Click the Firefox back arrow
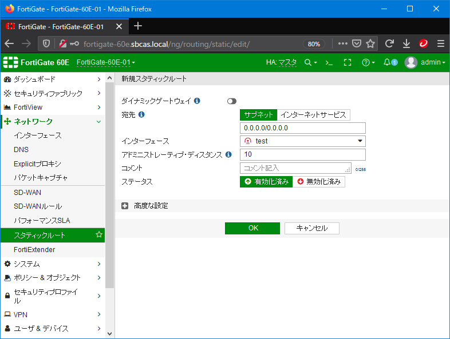The width and height of the screenshot is (450, 339). (x=10, y=44)
